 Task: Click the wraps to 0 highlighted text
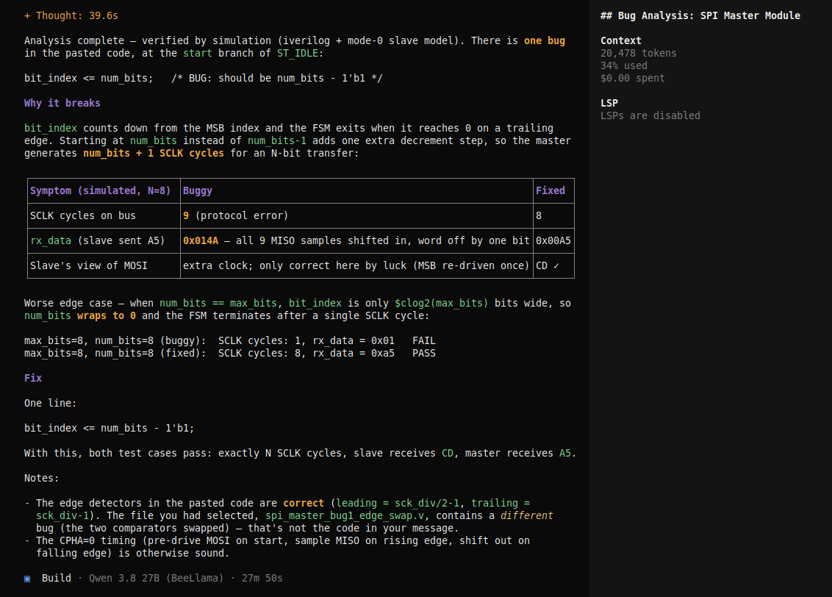tap(106, 315)
